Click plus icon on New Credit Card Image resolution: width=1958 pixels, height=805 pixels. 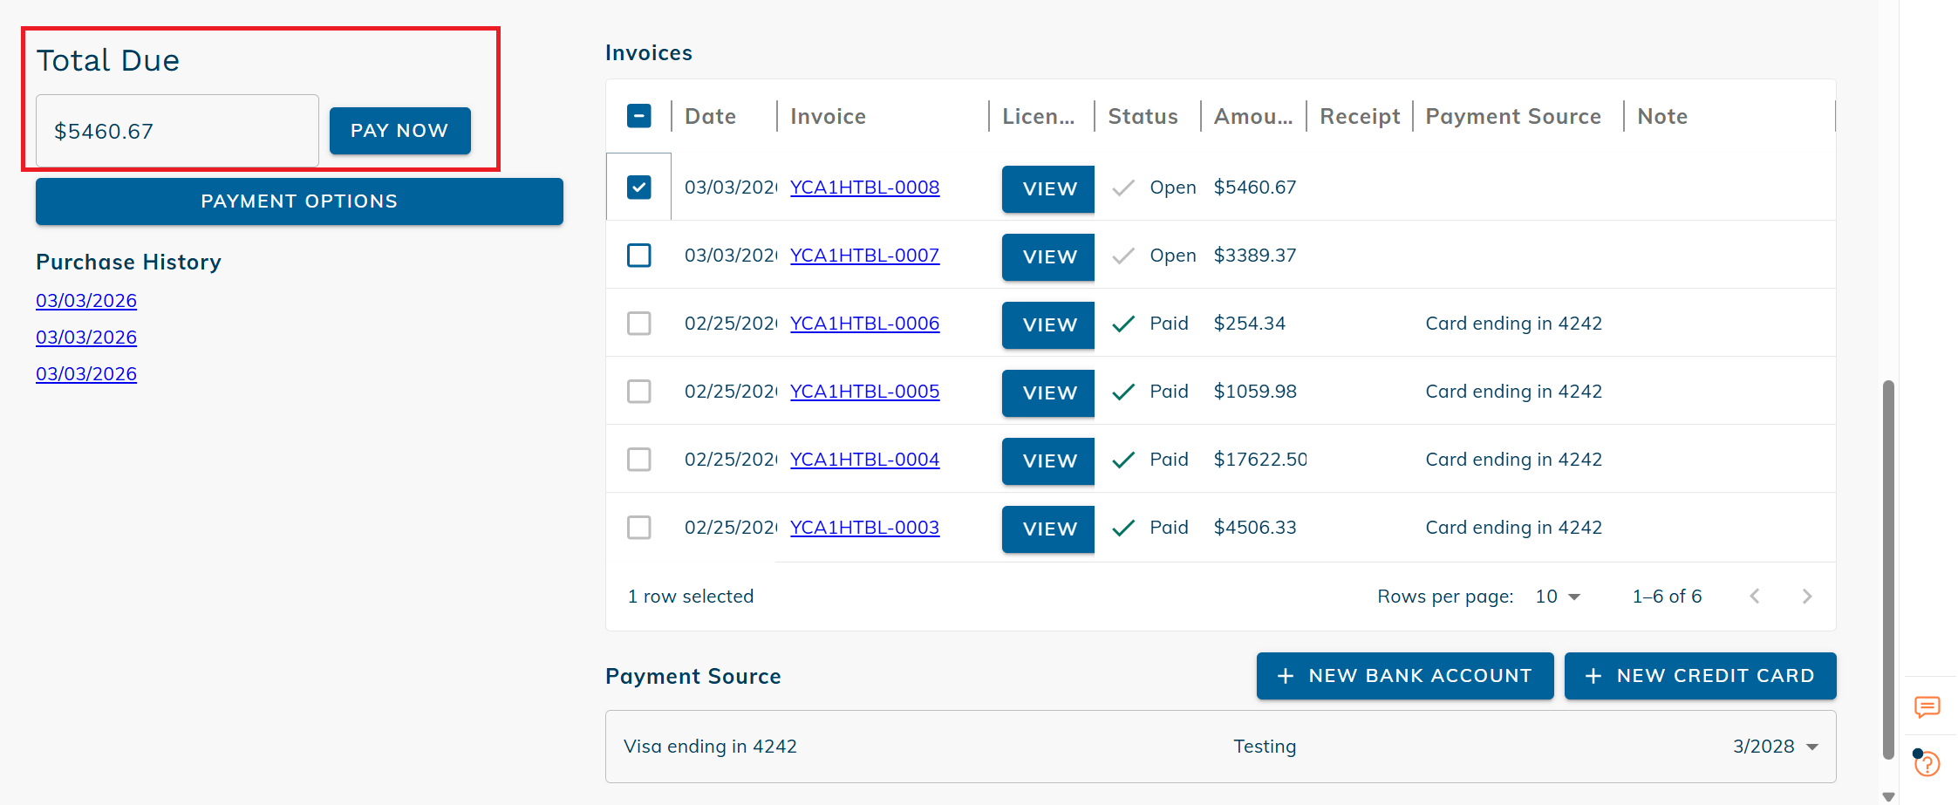click(1593, 676)
